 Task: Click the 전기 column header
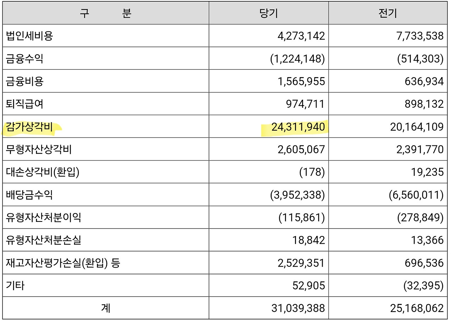388,13
